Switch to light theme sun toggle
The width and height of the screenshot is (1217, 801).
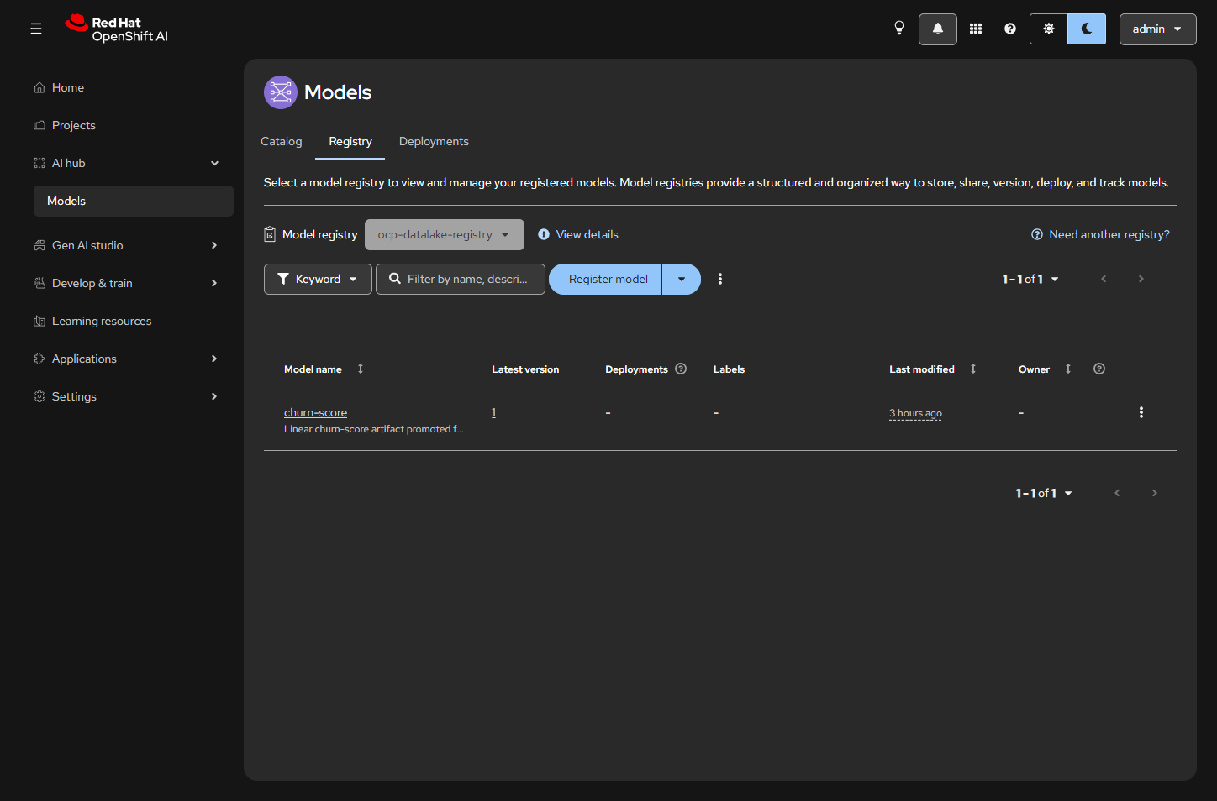[1049, 29]
